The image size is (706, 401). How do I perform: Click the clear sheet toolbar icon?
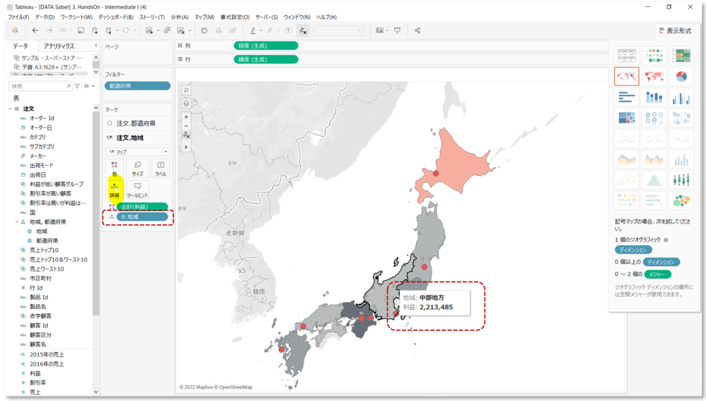(181, 30)
